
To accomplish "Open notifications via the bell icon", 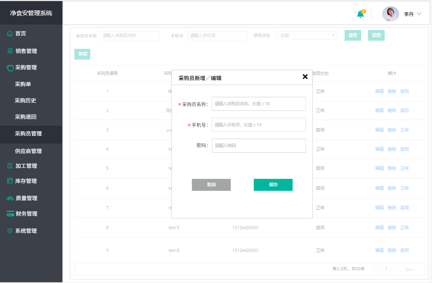I will click(x=360, y=14).
